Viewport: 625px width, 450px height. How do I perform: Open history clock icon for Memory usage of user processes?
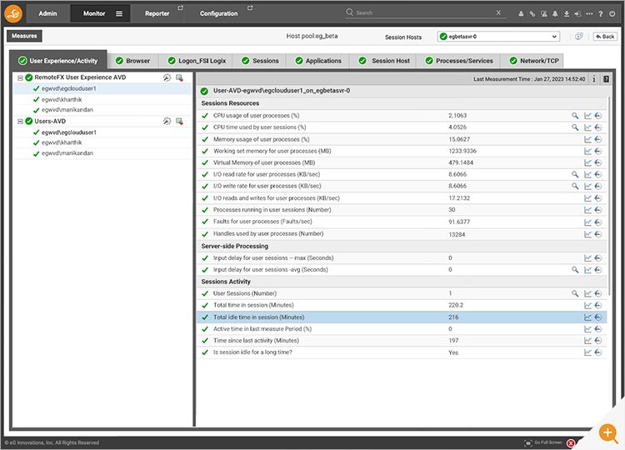(597, 139)
